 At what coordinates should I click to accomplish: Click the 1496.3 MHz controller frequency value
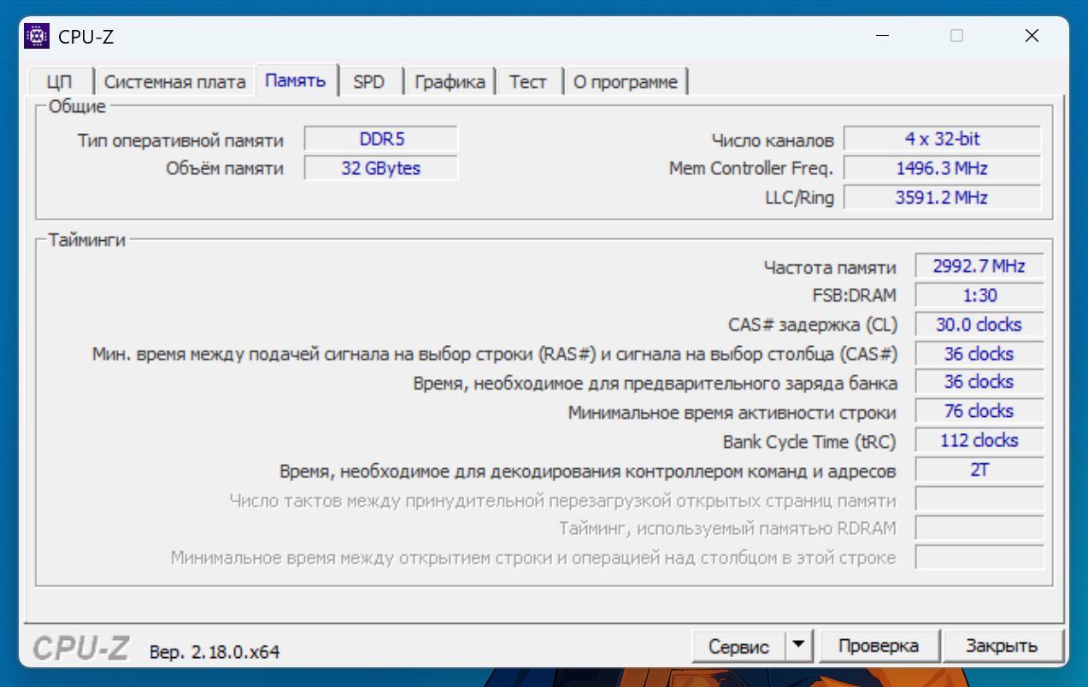point(943,168)
